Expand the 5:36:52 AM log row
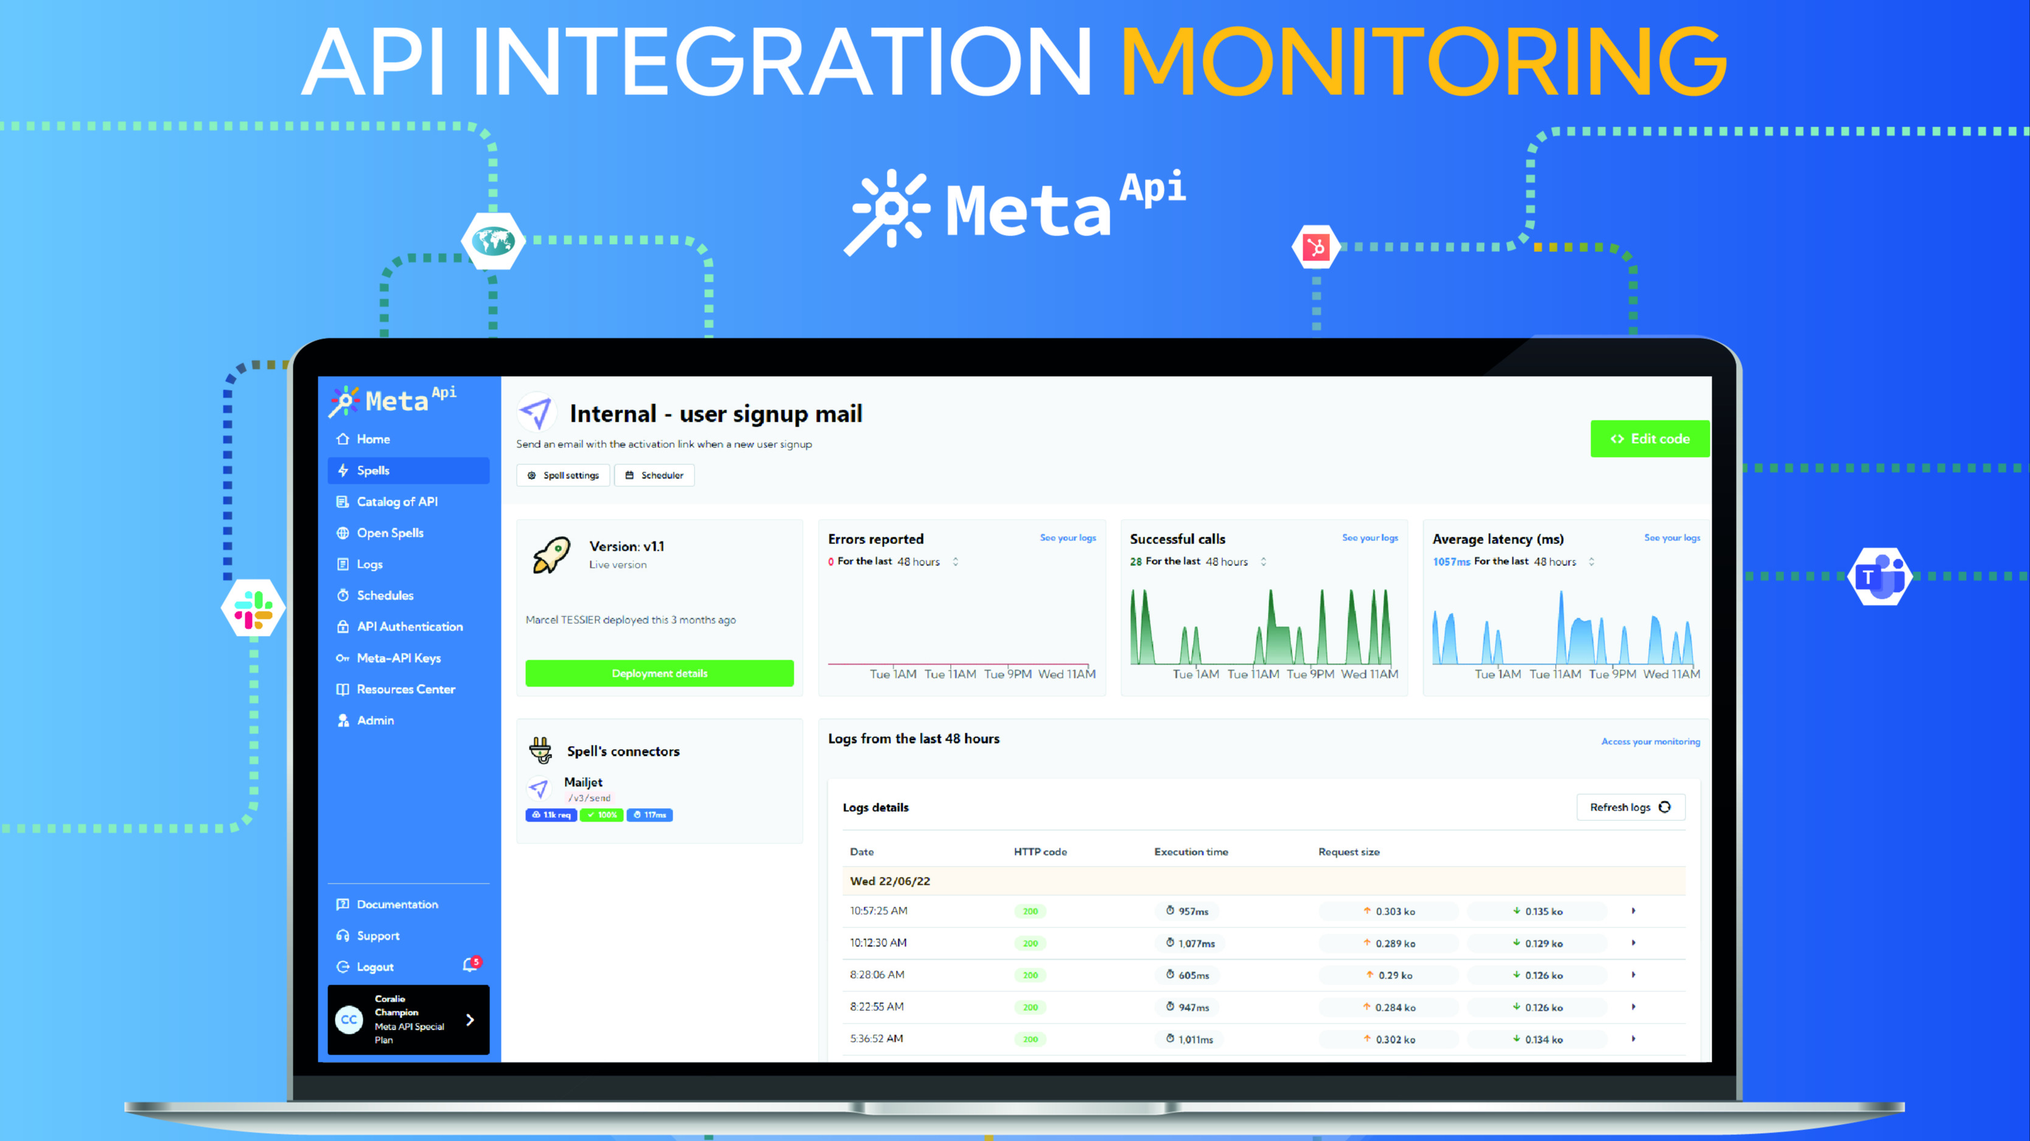 pos(1634,1039)
